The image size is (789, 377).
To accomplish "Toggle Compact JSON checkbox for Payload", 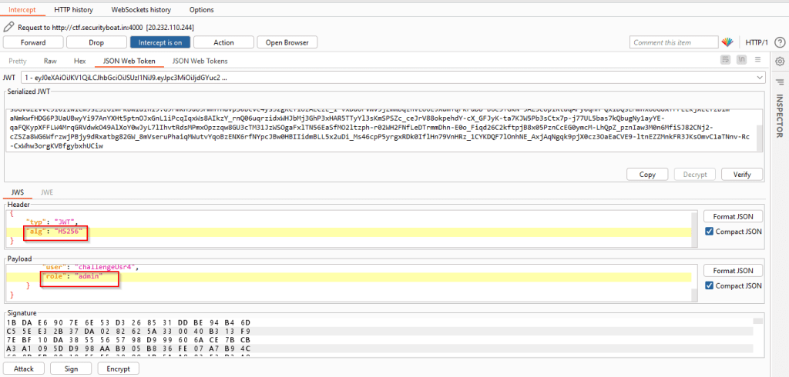I will (x=709, y=285).
